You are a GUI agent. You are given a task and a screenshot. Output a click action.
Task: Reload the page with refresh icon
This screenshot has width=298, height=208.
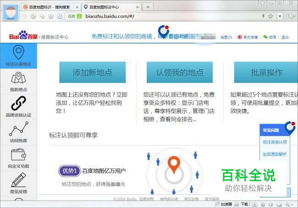[x=33, y=16]
